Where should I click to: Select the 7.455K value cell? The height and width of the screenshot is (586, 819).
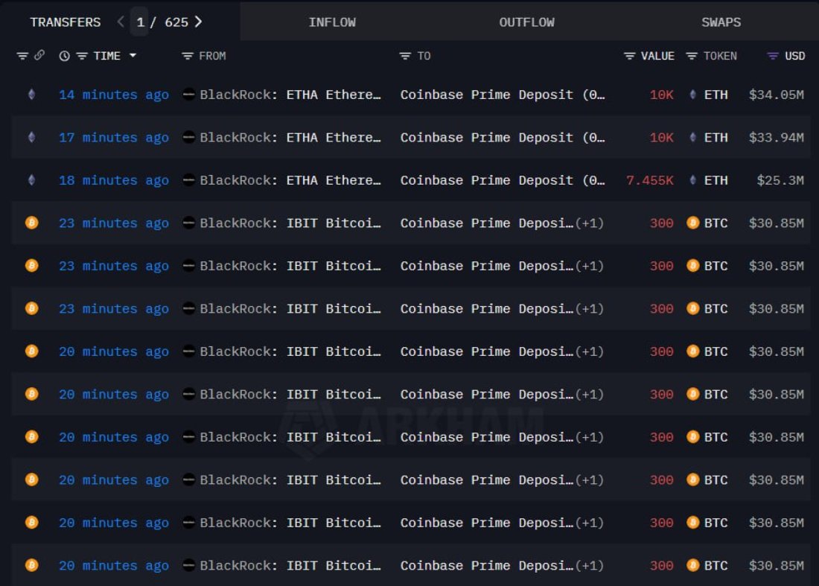(x=650, y=181)
